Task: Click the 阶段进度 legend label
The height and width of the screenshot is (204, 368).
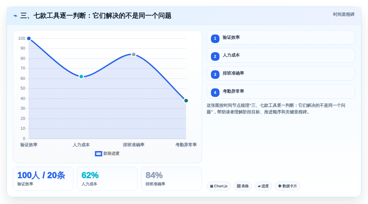Action: click(111, 153)
